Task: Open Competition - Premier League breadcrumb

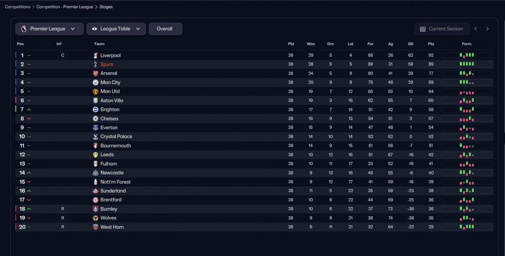Action: pos(65,7)
